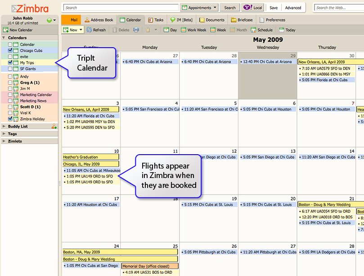Open the Heather's Graduation event
The height and width of the screenshot is (276, 364).
click(x=91, y=157)
